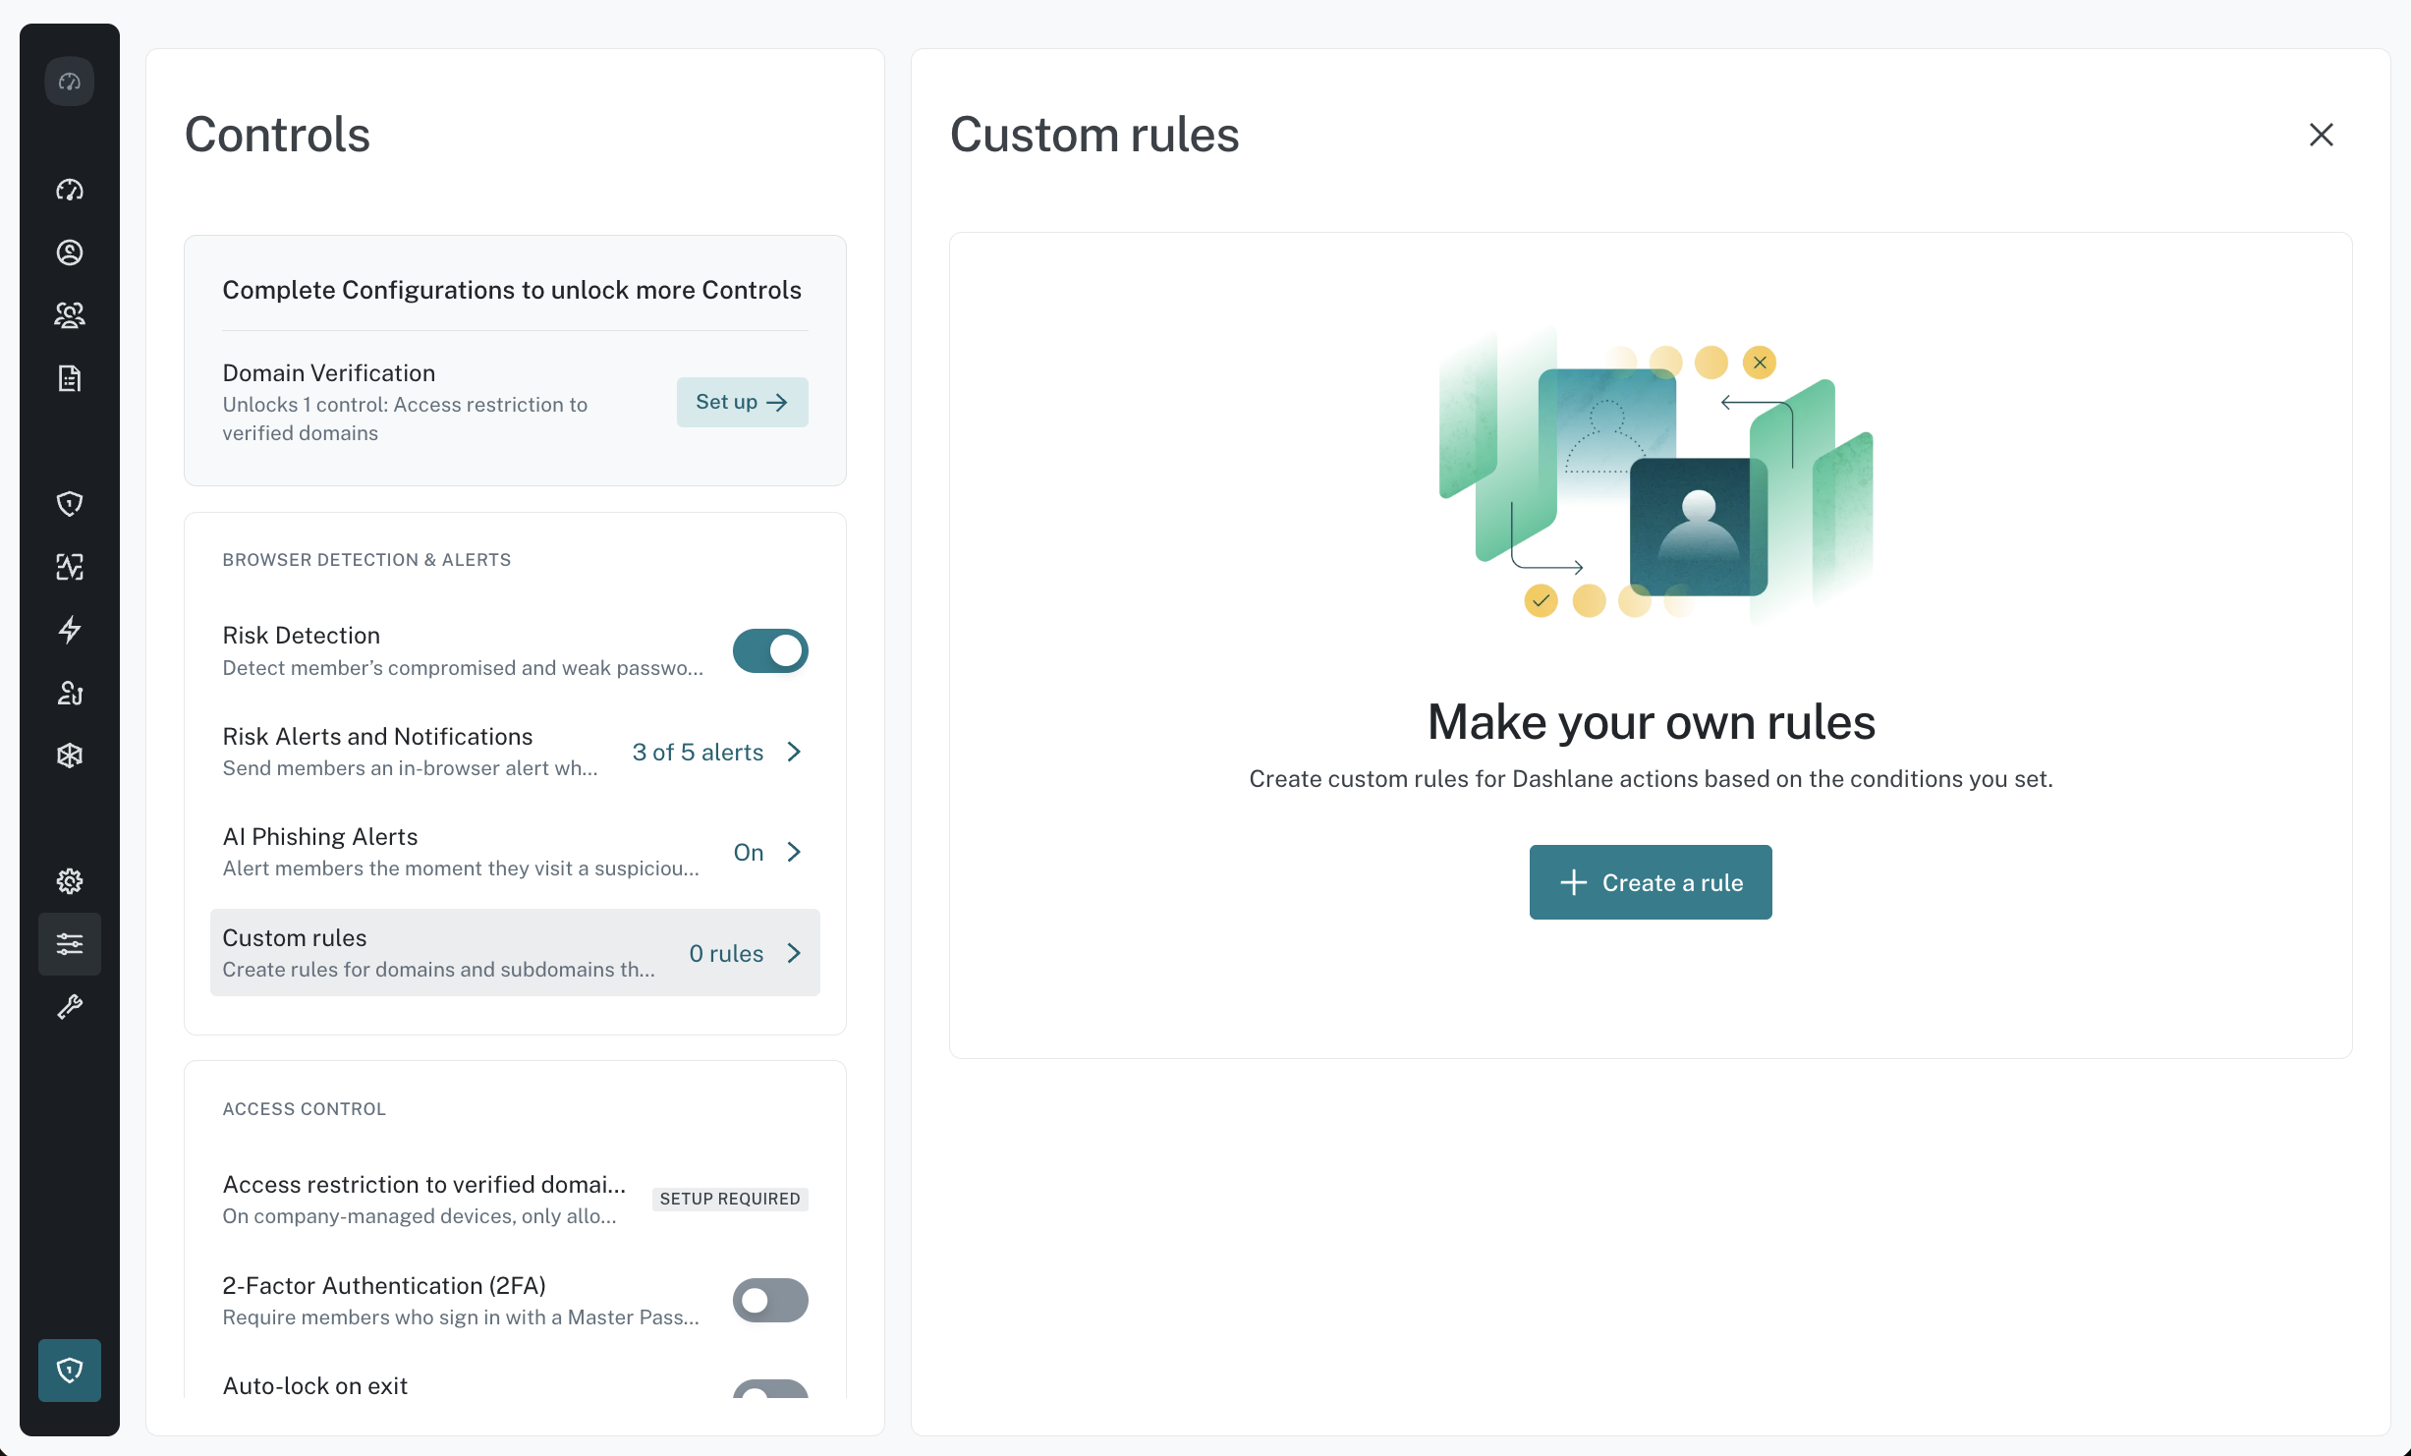Expand the Custom rules row chevron

(794, 953)
